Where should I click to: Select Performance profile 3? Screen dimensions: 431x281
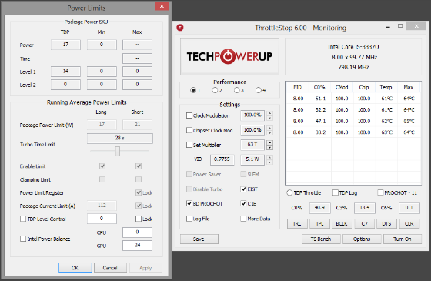[237, 90]
